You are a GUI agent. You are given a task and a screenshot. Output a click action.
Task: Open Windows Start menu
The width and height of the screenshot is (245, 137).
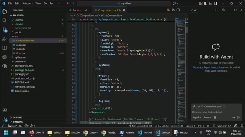coord(6,132)
